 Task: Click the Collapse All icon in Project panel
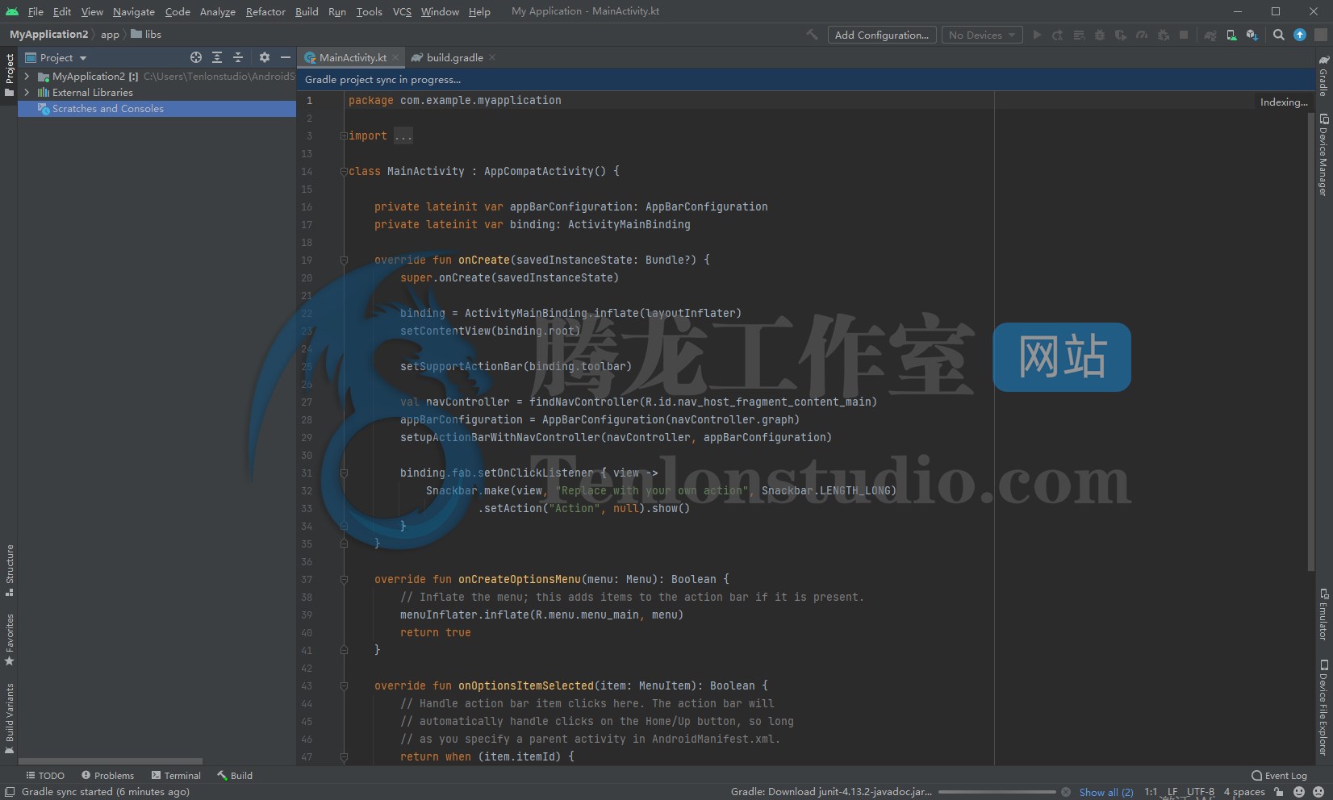[x=238, y=57]
